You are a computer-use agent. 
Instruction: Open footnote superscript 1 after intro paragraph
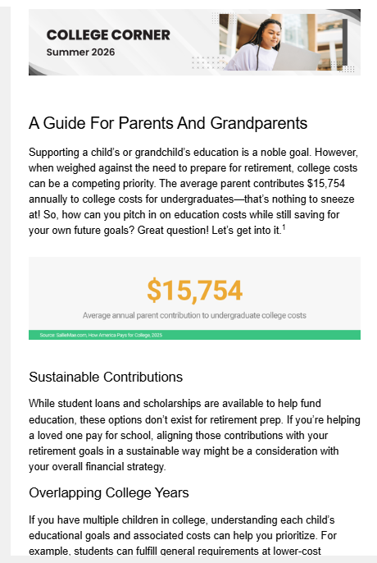284,227
